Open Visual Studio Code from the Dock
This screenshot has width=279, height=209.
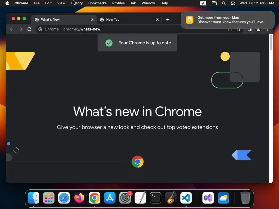tap(186, 198)
